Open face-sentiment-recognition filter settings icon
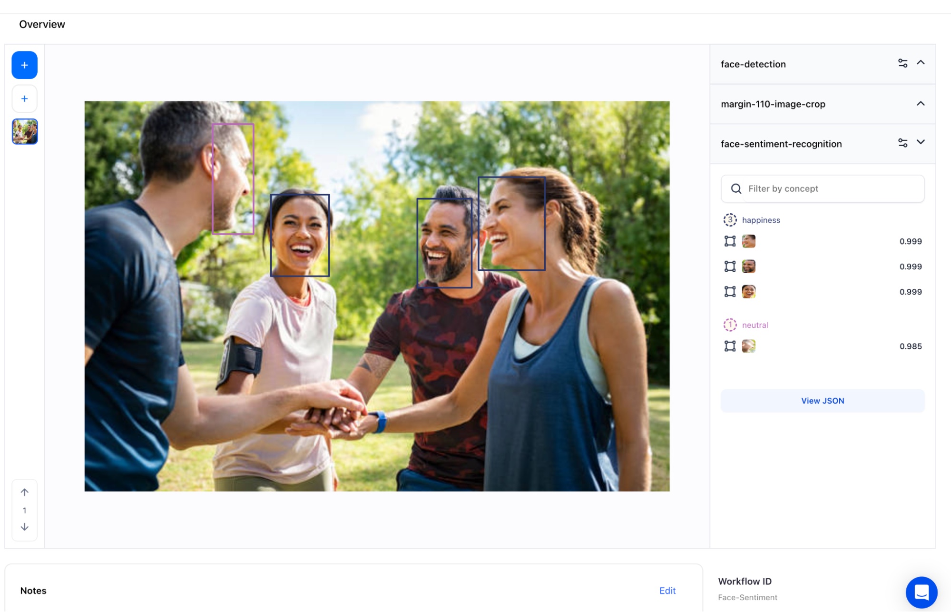This screenshot has width=951, height=612. tap(902, 143)
